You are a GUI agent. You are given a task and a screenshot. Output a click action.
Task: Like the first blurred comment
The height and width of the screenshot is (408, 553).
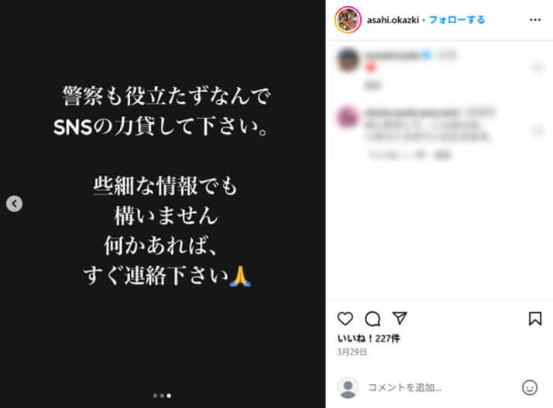[x=538, y=67]
